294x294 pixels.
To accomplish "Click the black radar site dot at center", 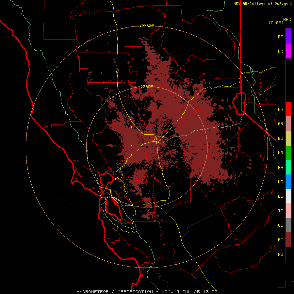I will point(147,147).
